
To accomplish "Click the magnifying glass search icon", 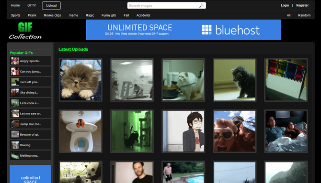I will [201, 6].
